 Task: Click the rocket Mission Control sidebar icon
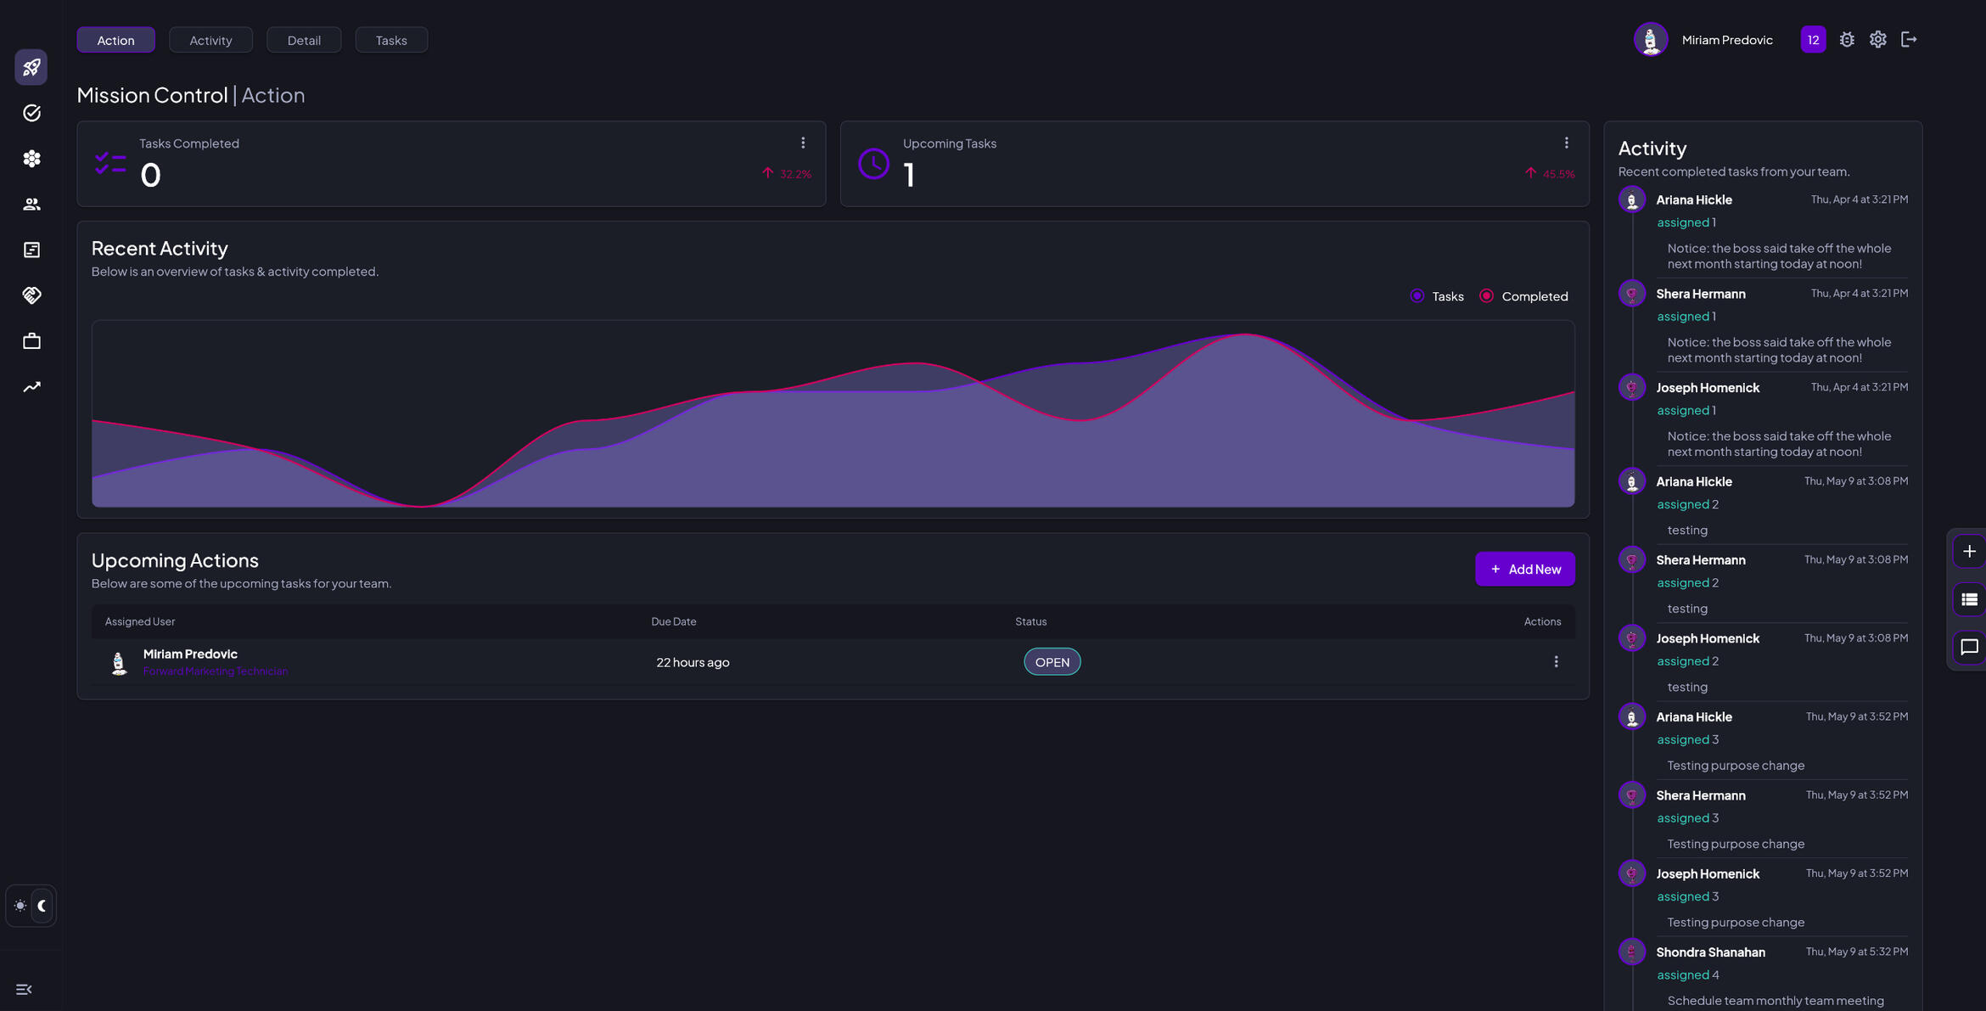pos(31,67)
